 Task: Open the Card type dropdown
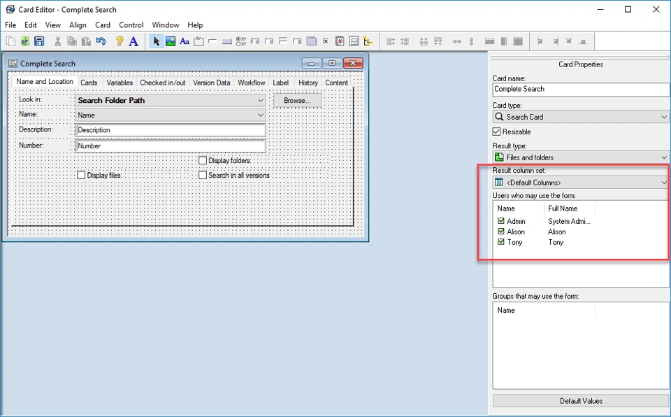point(663,117)
